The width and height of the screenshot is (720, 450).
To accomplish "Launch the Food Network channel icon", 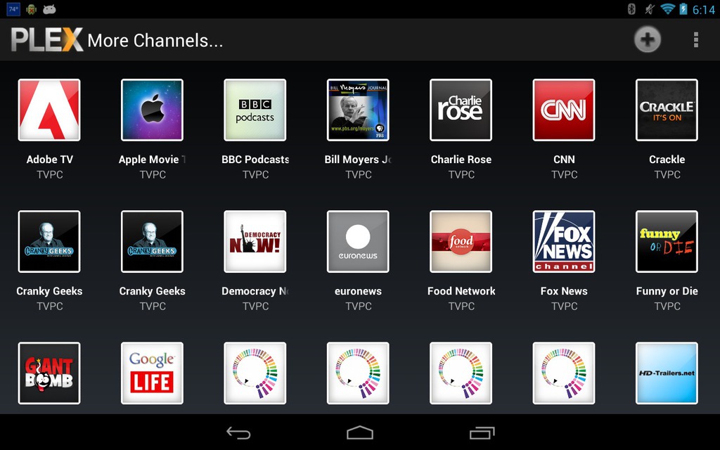I will click(461, 242).
